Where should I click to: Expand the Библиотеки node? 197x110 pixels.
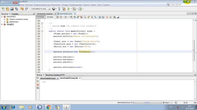(5, 22)
